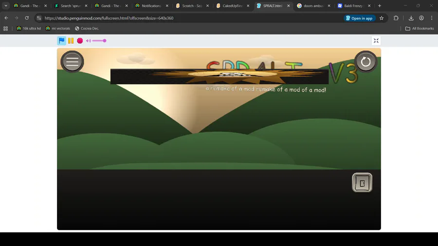
Task: Open the tab search dropdown arrow
Action: (6, 5)
